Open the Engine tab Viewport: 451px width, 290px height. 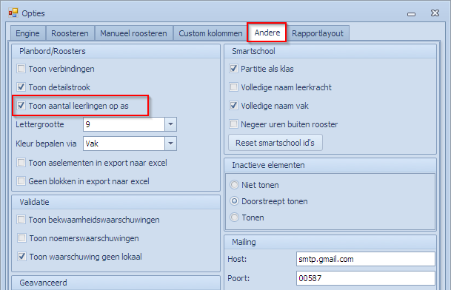(28, 33)
